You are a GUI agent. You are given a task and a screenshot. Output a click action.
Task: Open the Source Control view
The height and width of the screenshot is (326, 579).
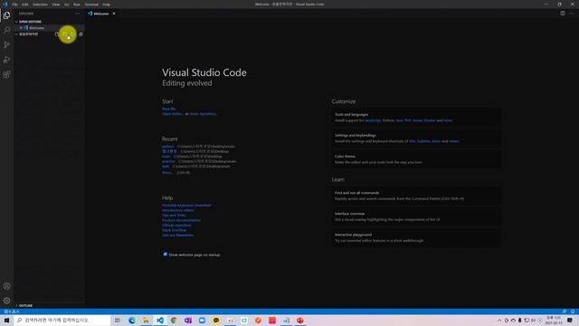coord(6,44)
